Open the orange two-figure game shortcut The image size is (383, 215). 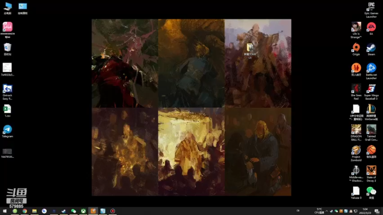tap(356, 70)
